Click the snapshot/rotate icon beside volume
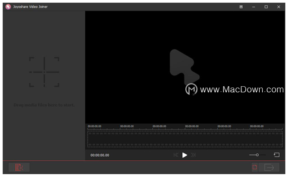 [277, 155]
